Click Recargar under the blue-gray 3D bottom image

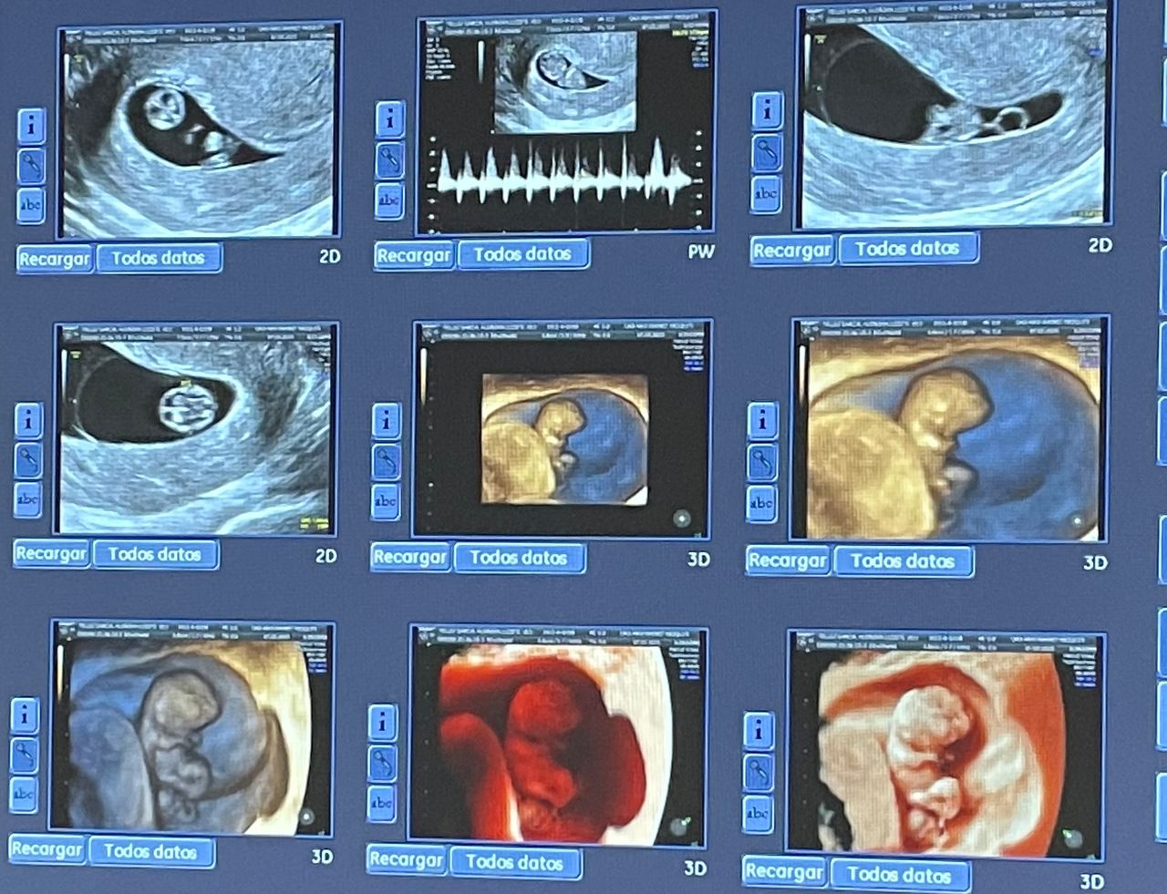[46, 850]
